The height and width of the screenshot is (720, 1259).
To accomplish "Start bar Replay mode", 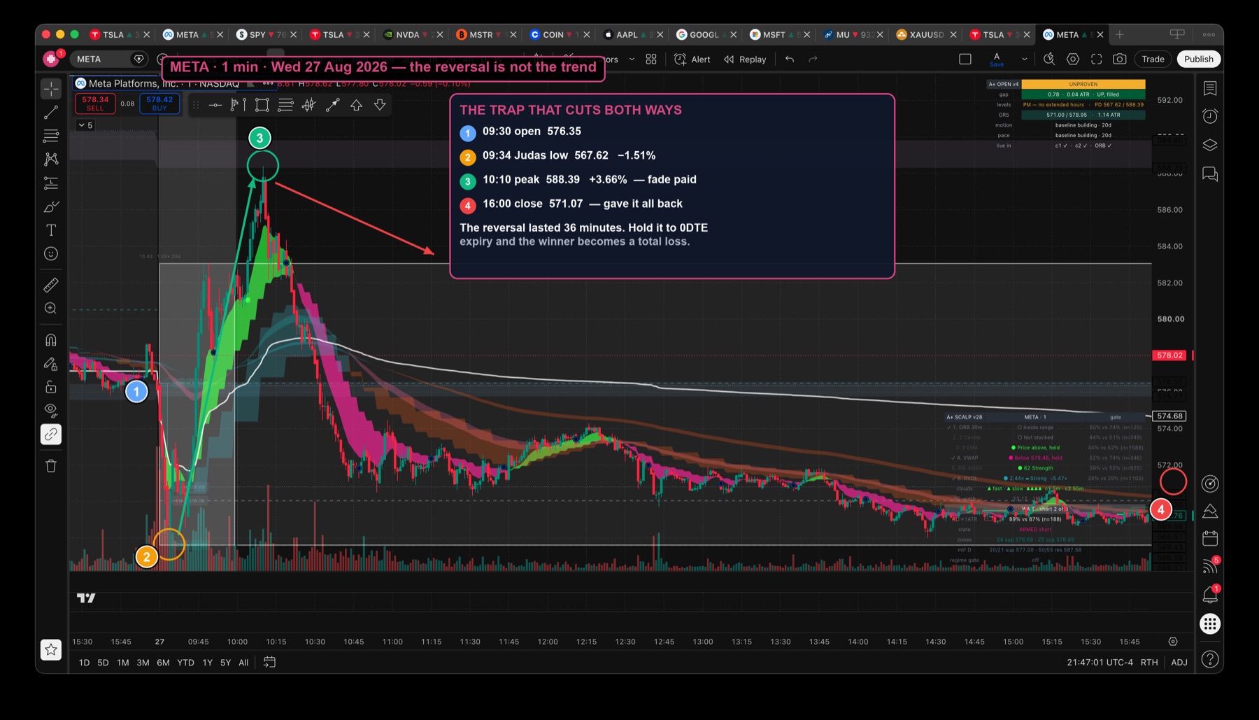I will [x=745, y=59].
